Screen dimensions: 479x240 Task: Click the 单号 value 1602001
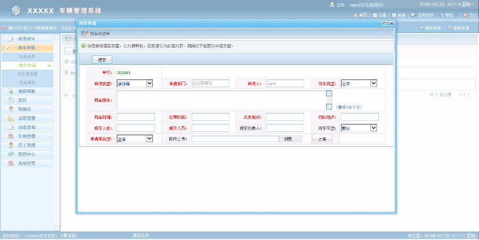coord(123,73)
